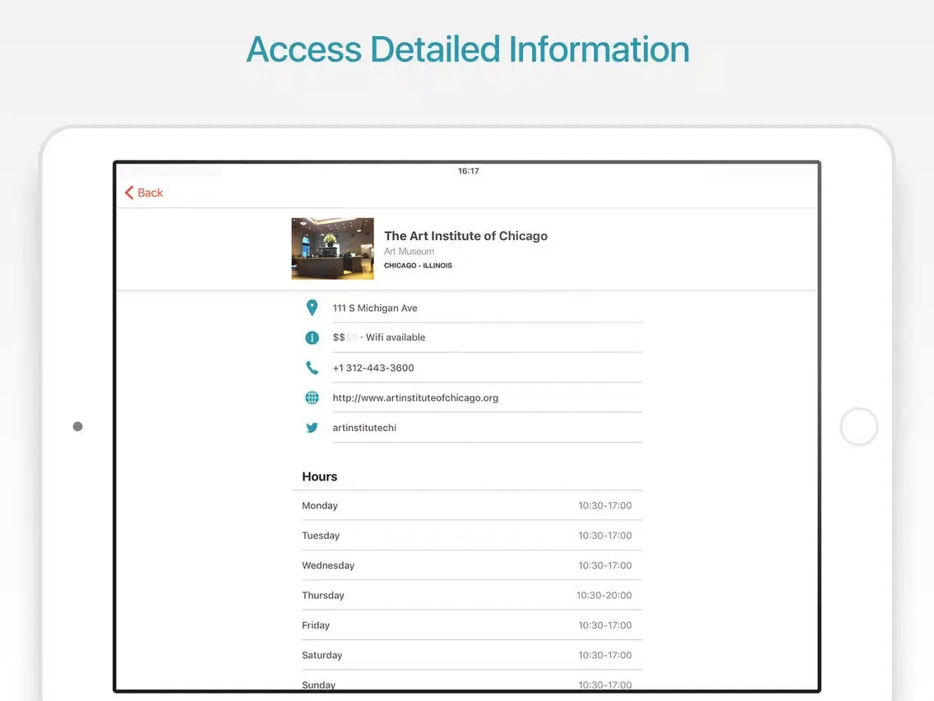The height and width of the screenshot is (701, 934).
Task: Open artinstitutechi Twitter handle
Action: point(364,427)
